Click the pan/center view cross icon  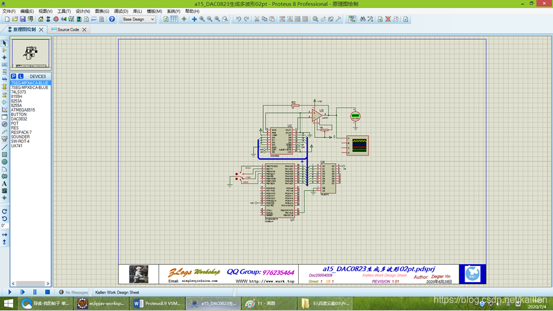click(x=194, y=19)
